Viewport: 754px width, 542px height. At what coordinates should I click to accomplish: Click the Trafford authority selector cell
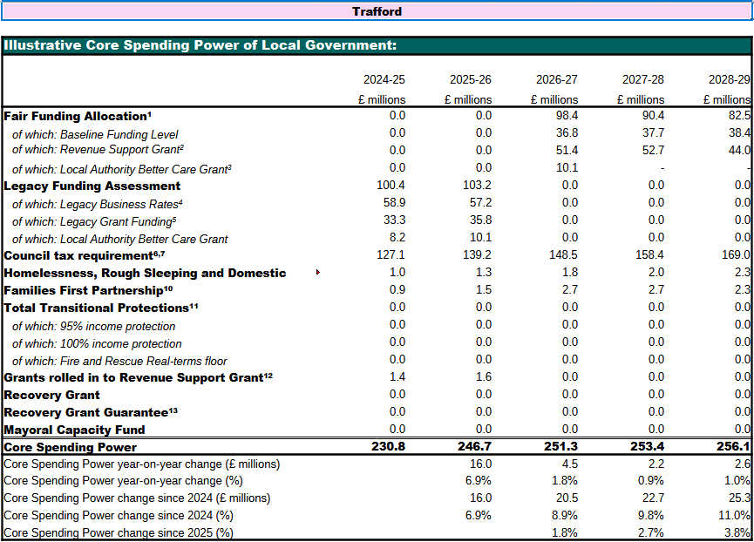click(x=377, y=11)
